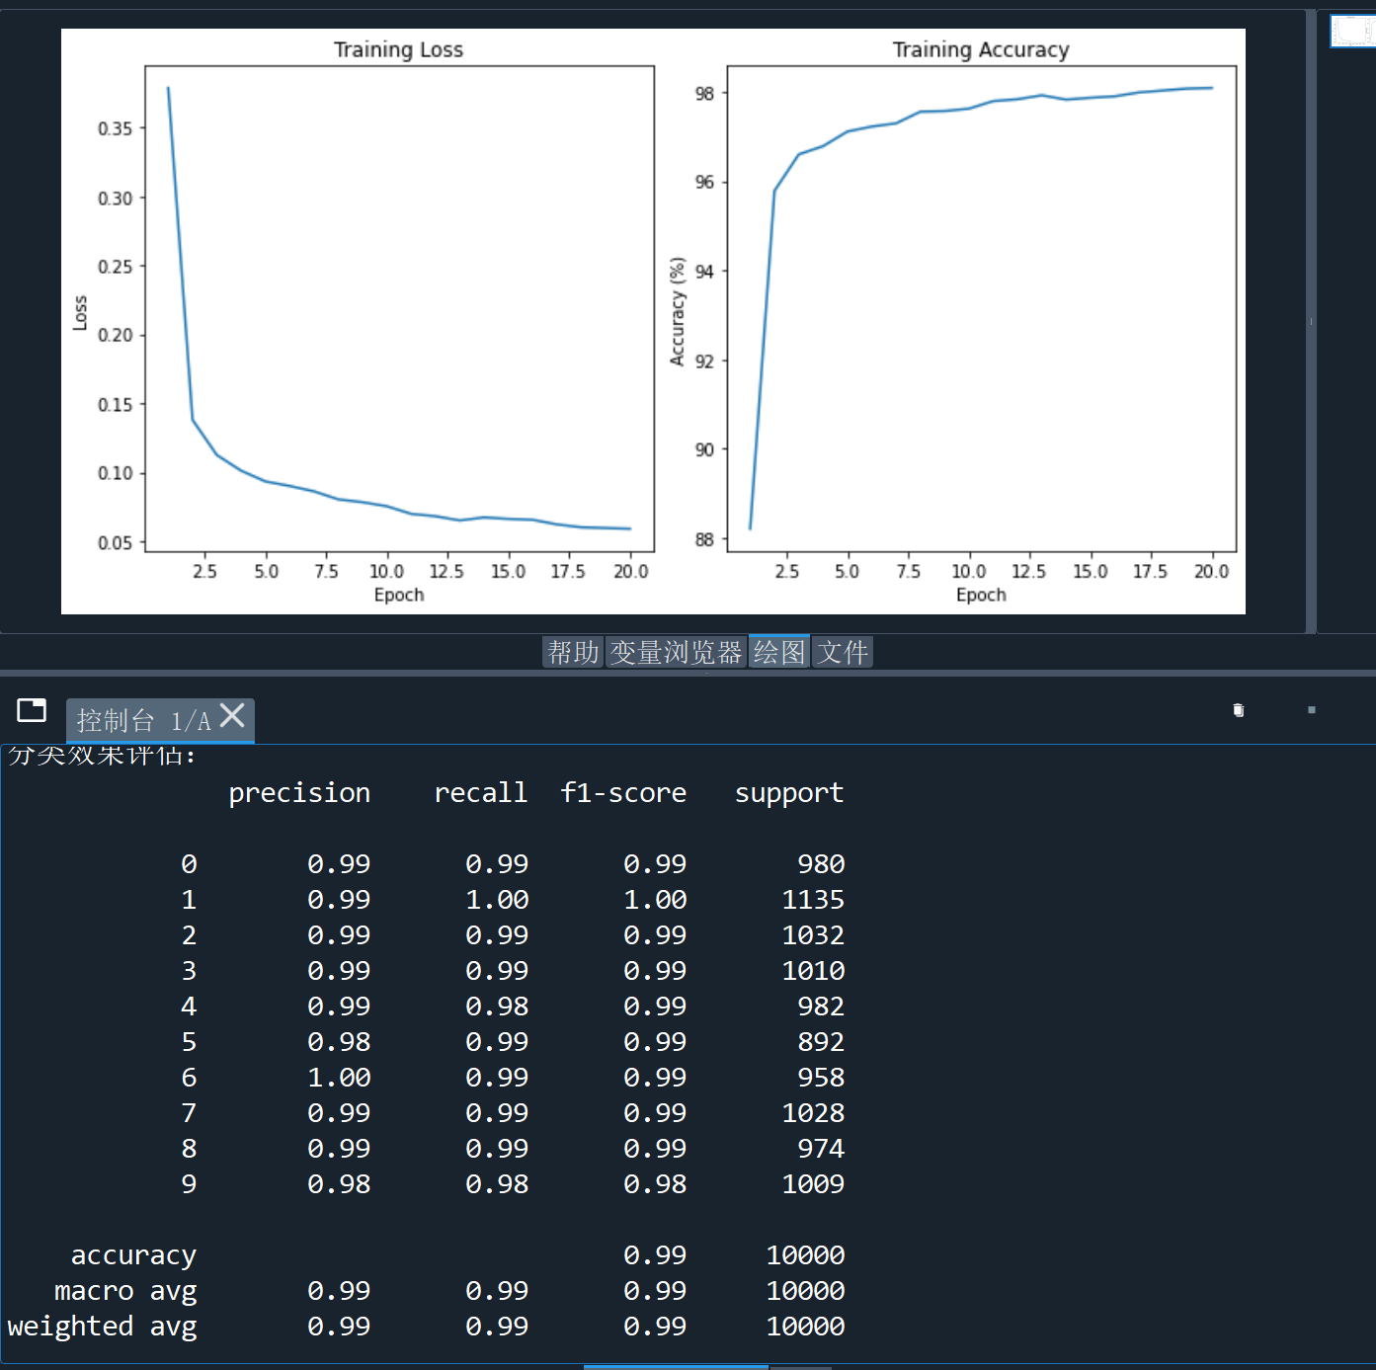Viewport: 1376px width, 1370px height.
Task: Click the trash icon to clear console variables
Action: pos(1239,710)
